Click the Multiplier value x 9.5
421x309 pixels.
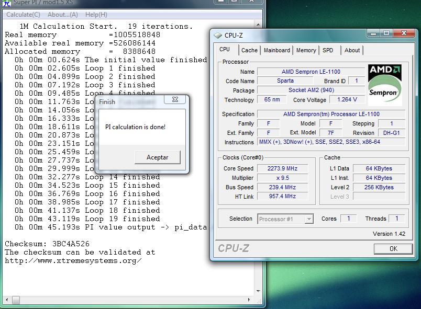[x=282, y=178]
